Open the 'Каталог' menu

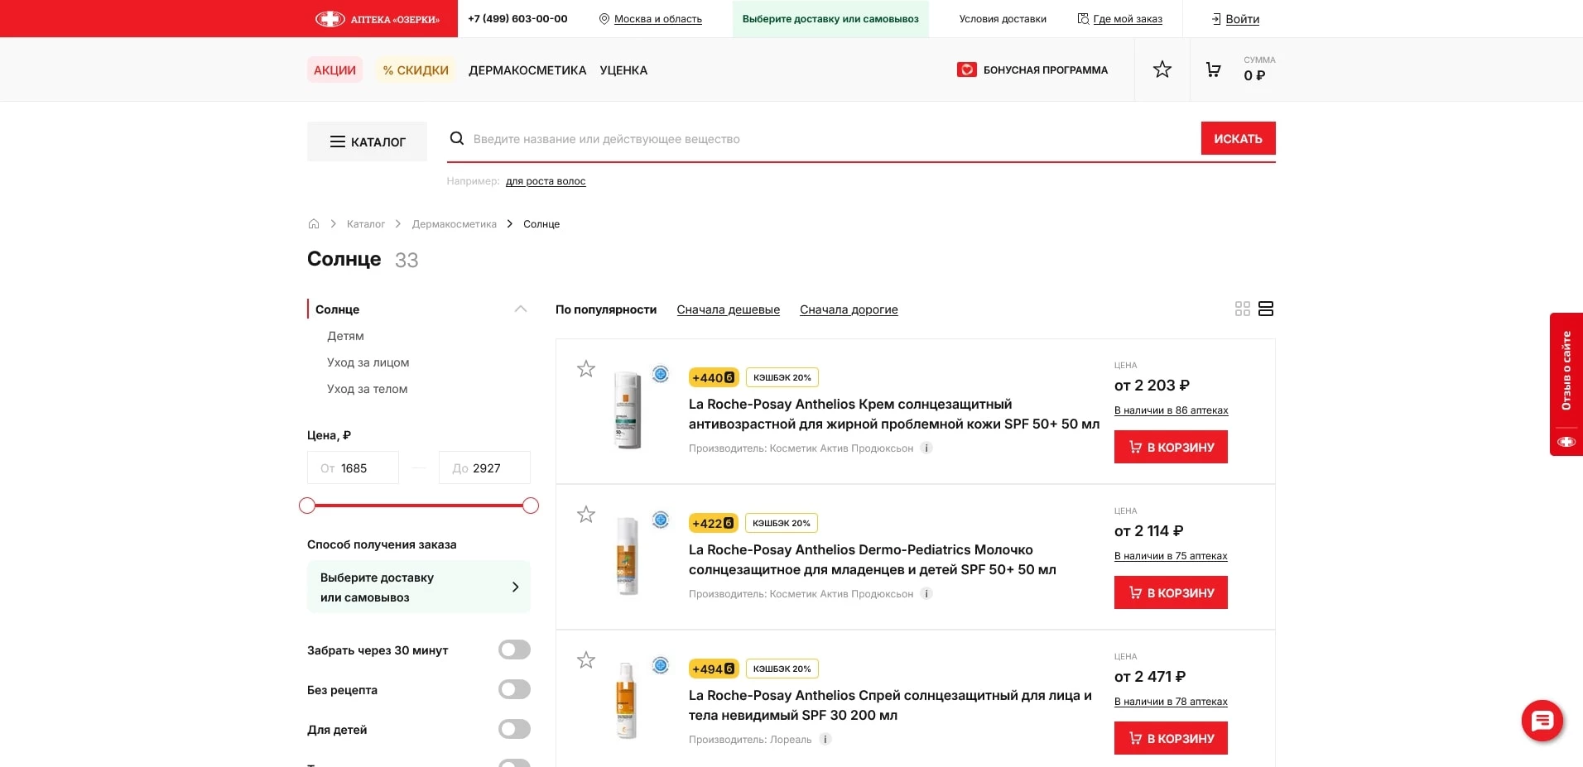[367, 141]
